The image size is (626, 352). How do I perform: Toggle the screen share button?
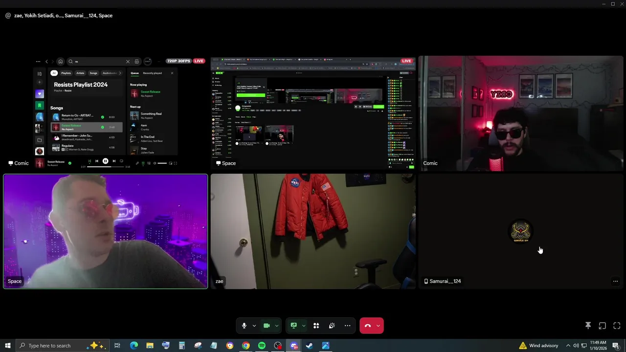293,326
